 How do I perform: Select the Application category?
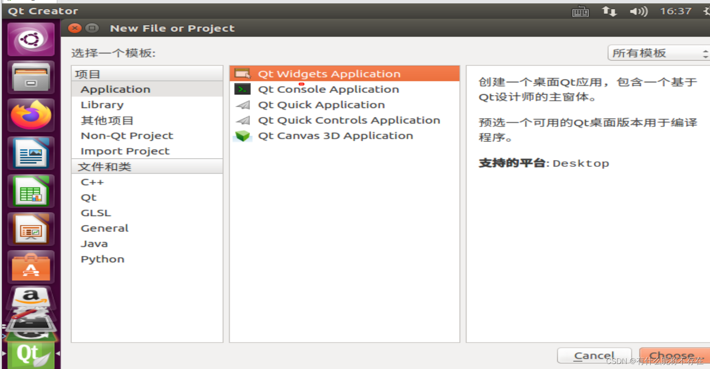[115, 89]
